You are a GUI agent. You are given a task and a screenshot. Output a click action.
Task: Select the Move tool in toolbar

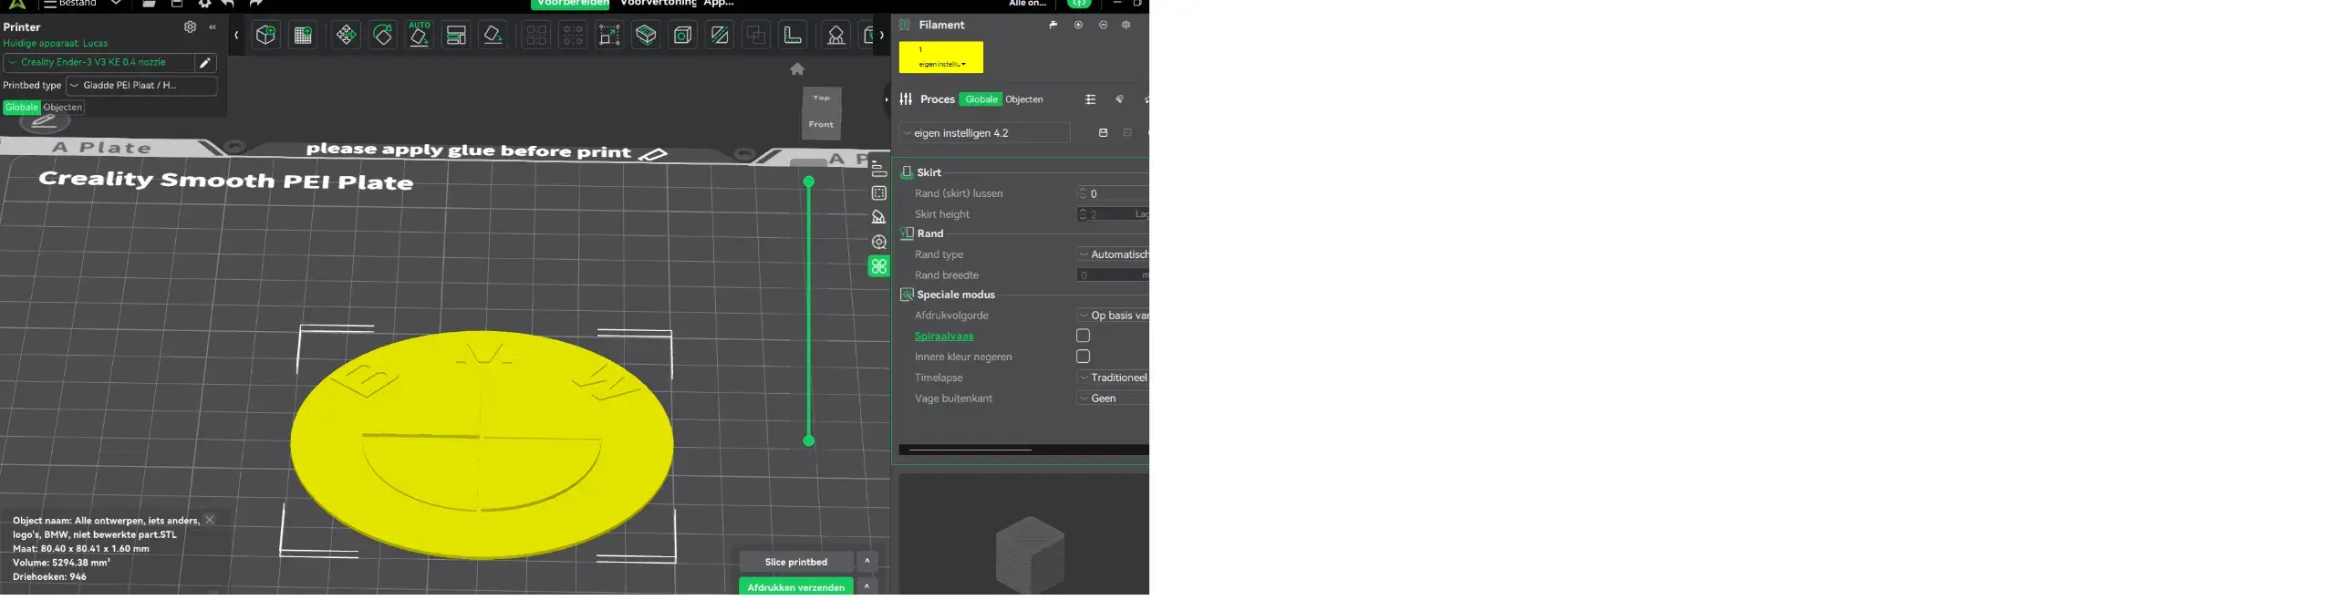click(x=346, y=36)
